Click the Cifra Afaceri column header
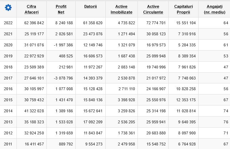Screen dimensions: 230x149 [31, 9]
